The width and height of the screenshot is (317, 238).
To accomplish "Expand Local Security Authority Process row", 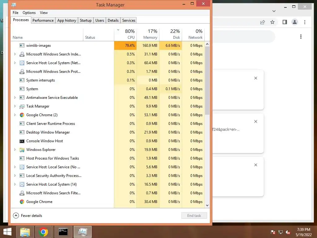I will [15, 176].
